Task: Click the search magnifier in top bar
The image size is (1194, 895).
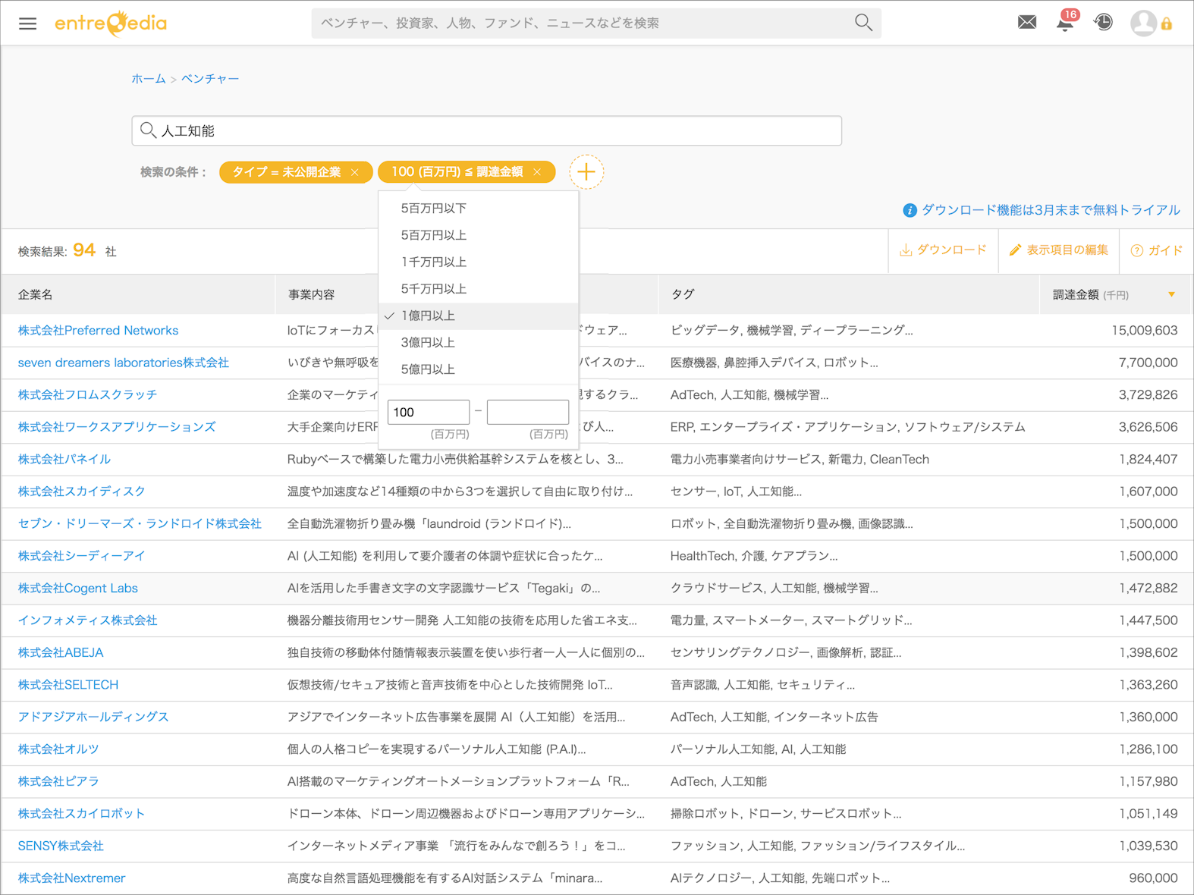Action: click(863, 23)
